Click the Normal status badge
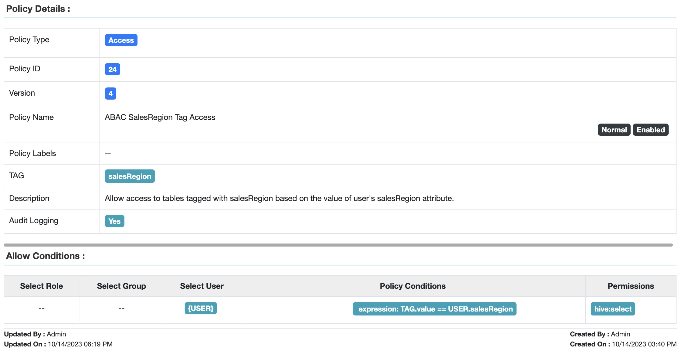The height and width of the screenshot is (351, 682). coord(614,130)
